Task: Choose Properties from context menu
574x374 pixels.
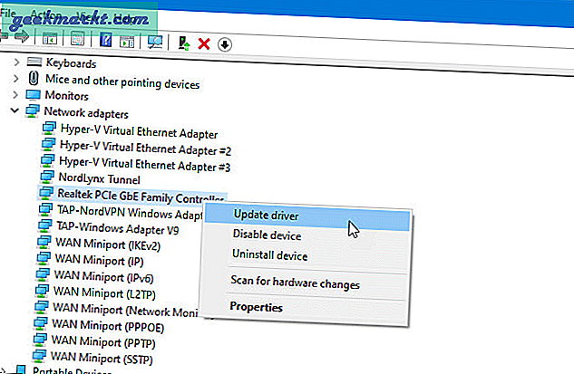Action: tap(256, 307)
